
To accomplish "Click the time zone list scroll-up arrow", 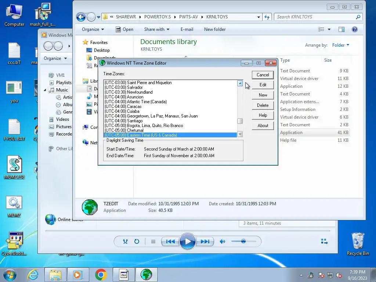I will coord(240,83).
